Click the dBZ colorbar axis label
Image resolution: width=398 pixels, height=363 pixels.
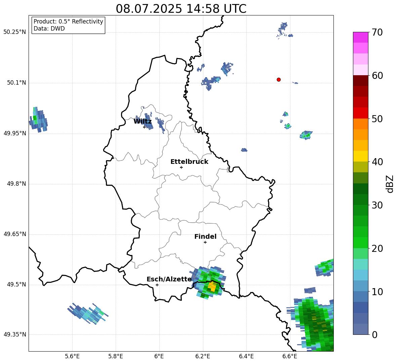pos(390,184)
